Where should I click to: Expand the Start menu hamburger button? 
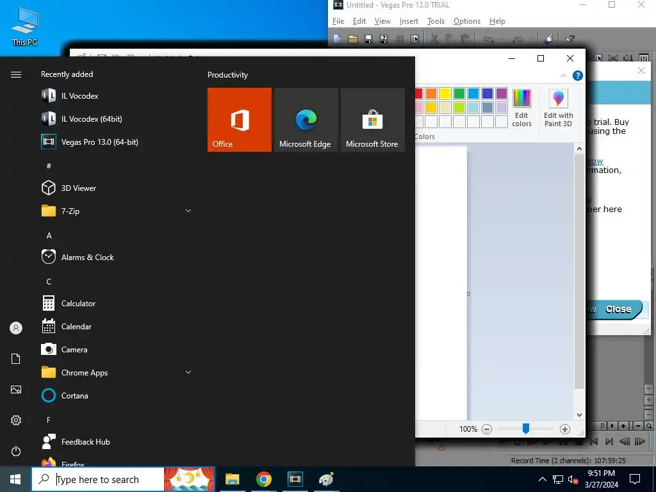point(16,74)
